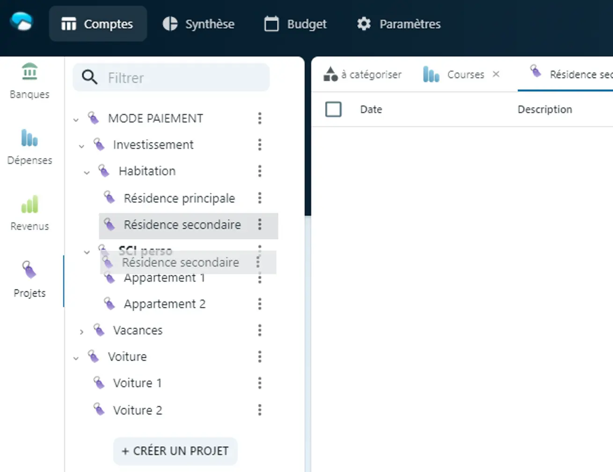Screen dimensions: 613x472
Task: Go to Paramètres in top navigation
Action: (399, 24)
